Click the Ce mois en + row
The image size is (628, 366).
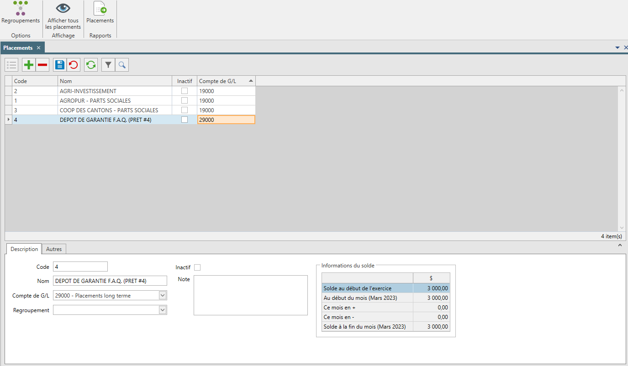pos(386,307)
